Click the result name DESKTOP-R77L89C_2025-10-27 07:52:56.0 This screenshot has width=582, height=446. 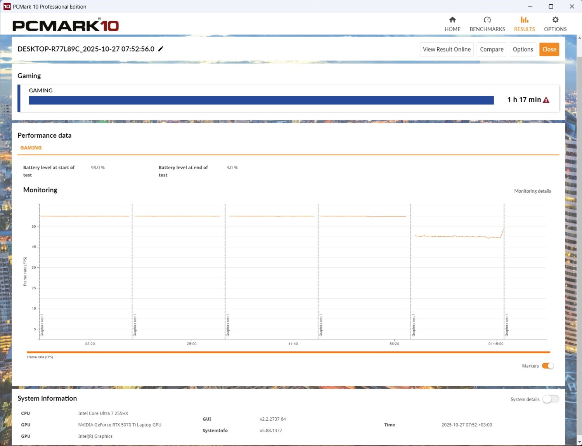(86, 49)
